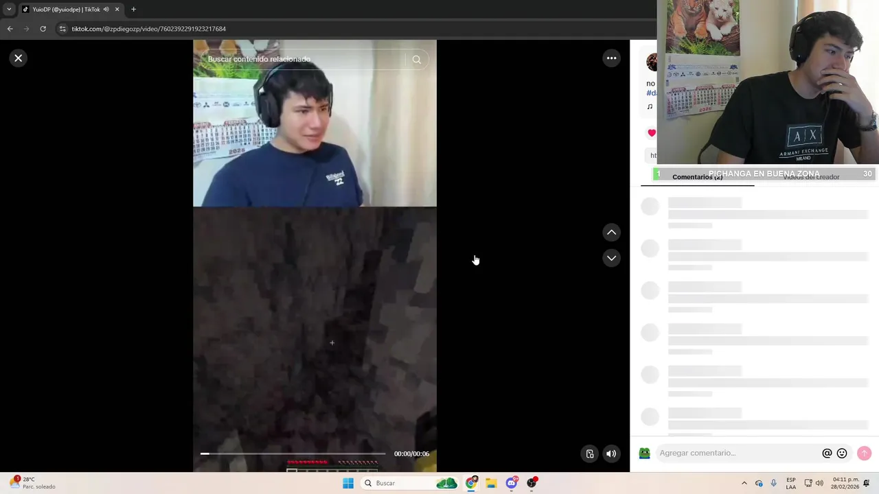Click the microphone icon in system tray

773,483
